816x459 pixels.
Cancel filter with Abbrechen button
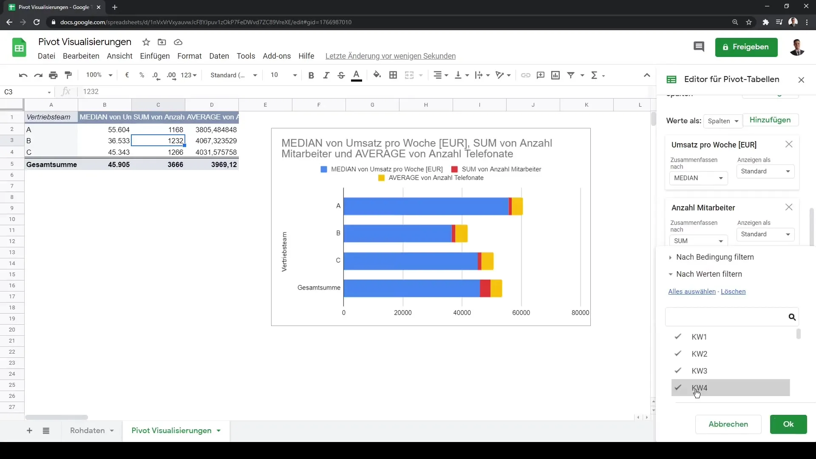pyautogui.click(x=728, y=424)
